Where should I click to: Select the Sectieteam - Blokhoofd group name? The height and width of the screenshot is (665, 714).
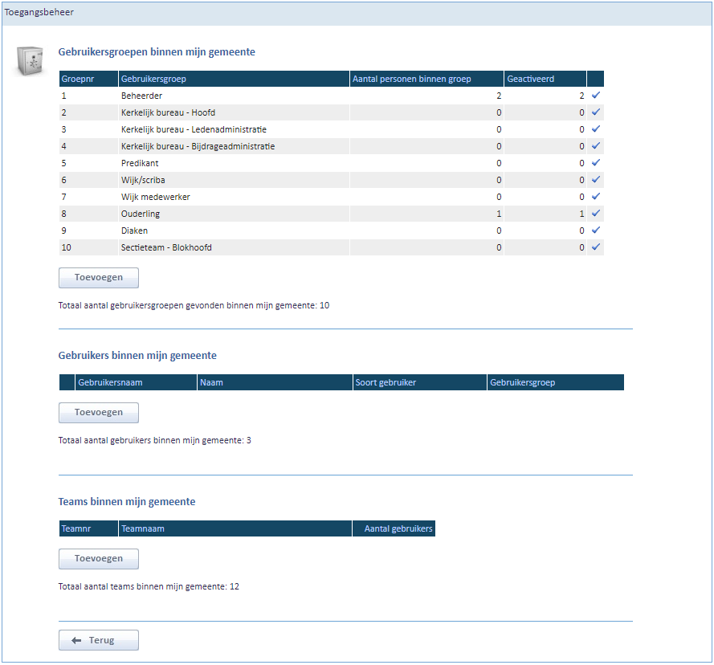[x=166, y=247]
